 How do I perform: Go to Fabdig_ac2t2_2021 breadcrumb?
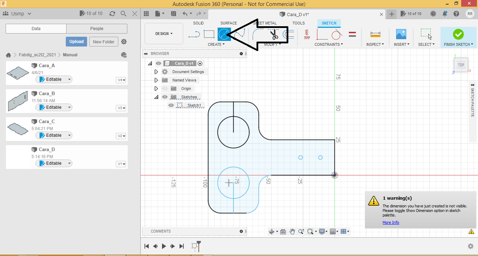pyautogui.click(x=37, y=55)
